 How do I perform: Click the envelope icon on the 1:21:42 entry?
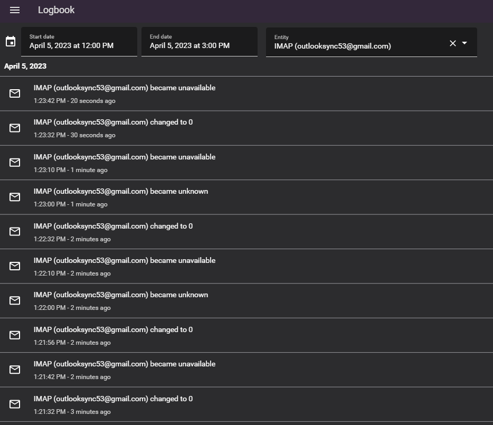(x=14, y=370)
